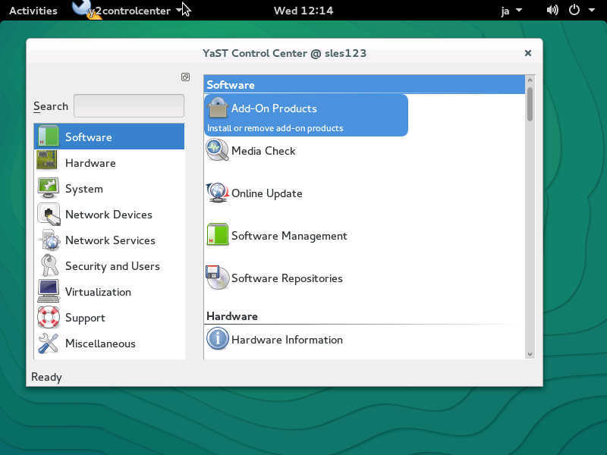Open the Activities overview
Screen dimensions: 607x455
tap(33, 11)
